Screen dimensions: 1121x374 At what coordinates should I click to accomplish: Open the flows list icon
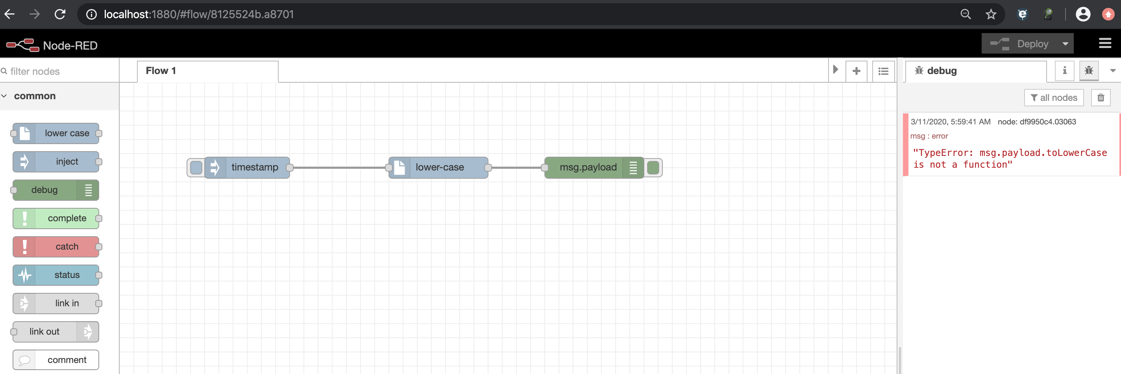[883, 70]
